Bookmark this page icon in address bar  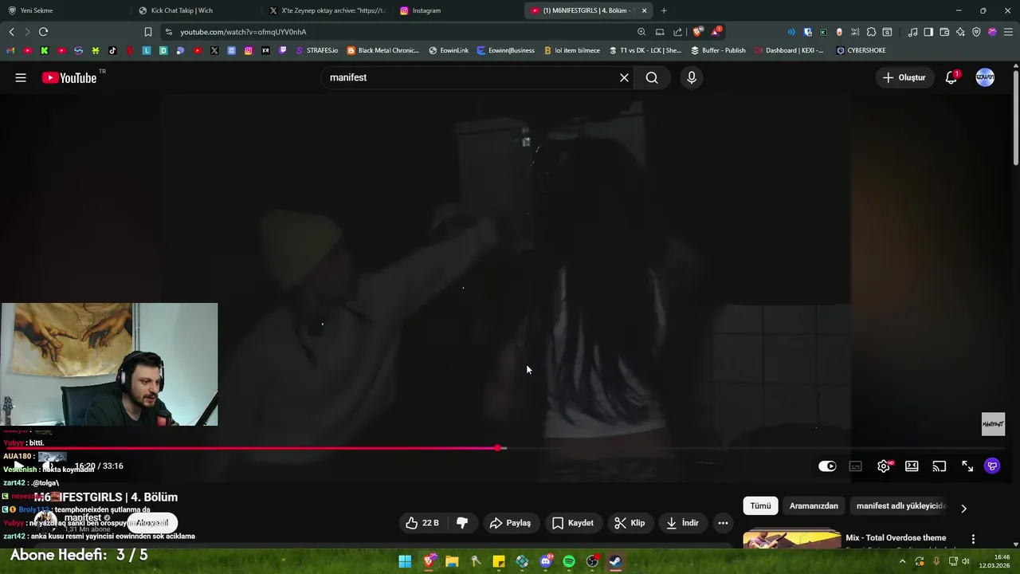click(148, 32)
